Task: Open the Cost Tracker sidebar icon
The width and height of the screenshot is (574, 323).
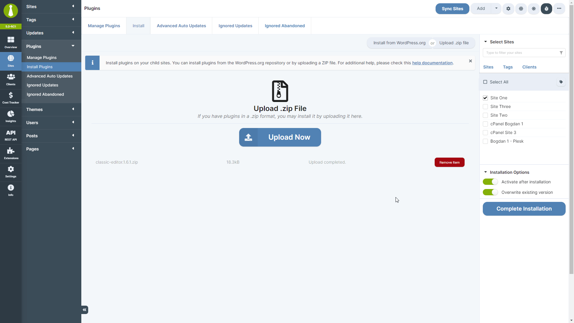Action: [x=10, y=97]
